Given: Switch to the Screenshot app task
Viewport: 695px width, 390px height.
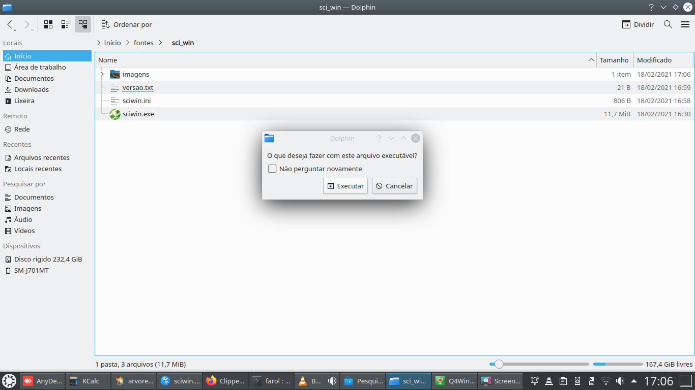Looking at the screenshot, I should coord(501,381).
